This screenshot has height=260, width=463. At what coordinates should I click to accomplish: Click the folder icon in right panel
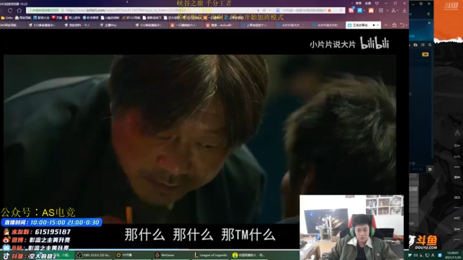coord(416,45)
